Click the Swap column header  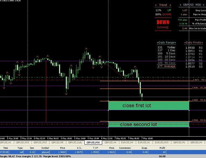pyautogui.click(x=144, y=148)
